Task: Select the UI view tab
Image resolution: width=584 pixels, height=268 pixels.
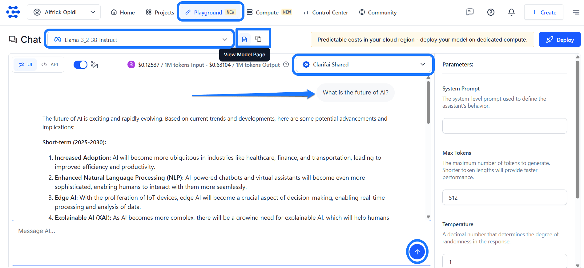Action: (x=25, y=65)
